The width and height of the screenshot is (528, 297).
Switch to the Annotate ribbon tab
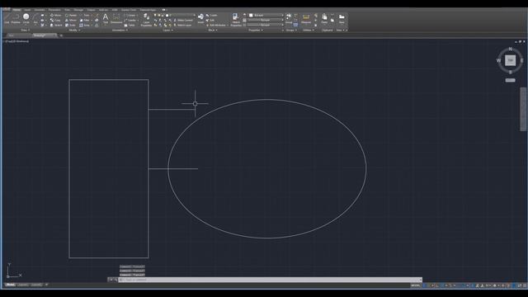coord(40,10)
